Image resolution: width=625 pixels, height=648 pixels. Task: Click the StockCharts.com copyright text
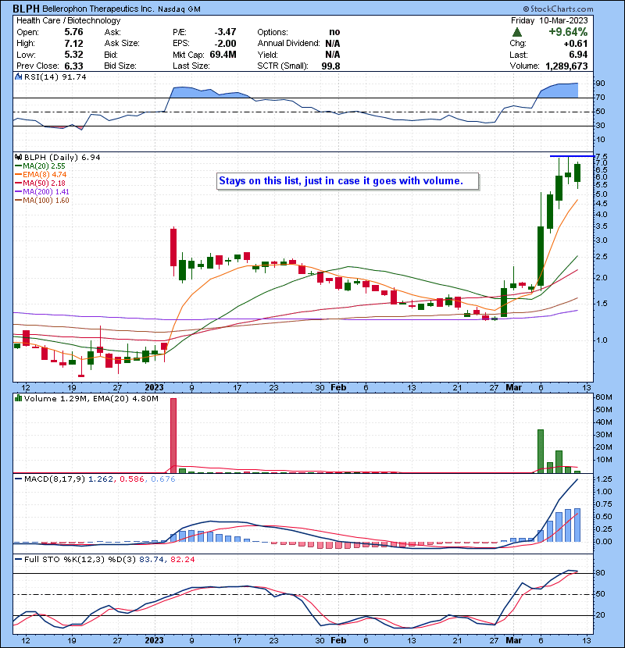tap(558, 9)
